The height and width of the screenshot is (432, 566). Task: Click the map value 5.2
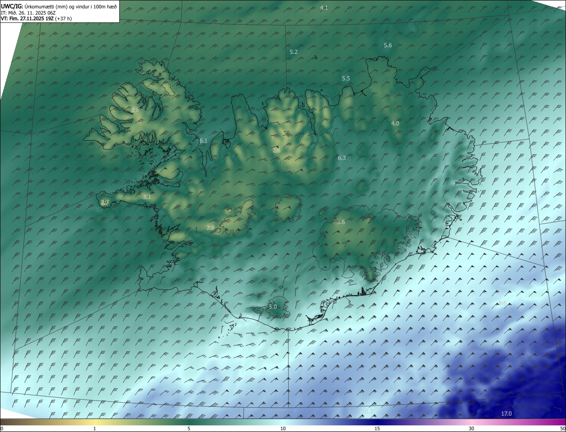[x=294, y=52]
